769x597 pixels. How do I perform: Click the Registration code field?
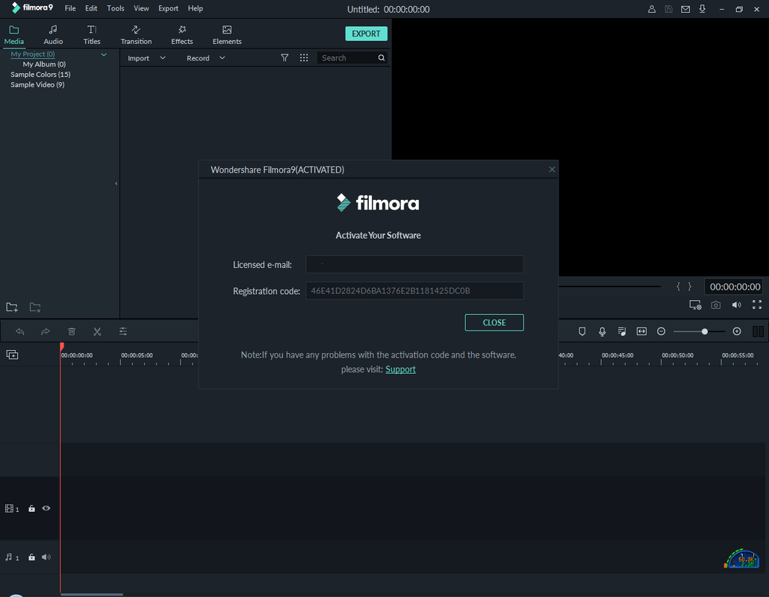click(414, 290)
